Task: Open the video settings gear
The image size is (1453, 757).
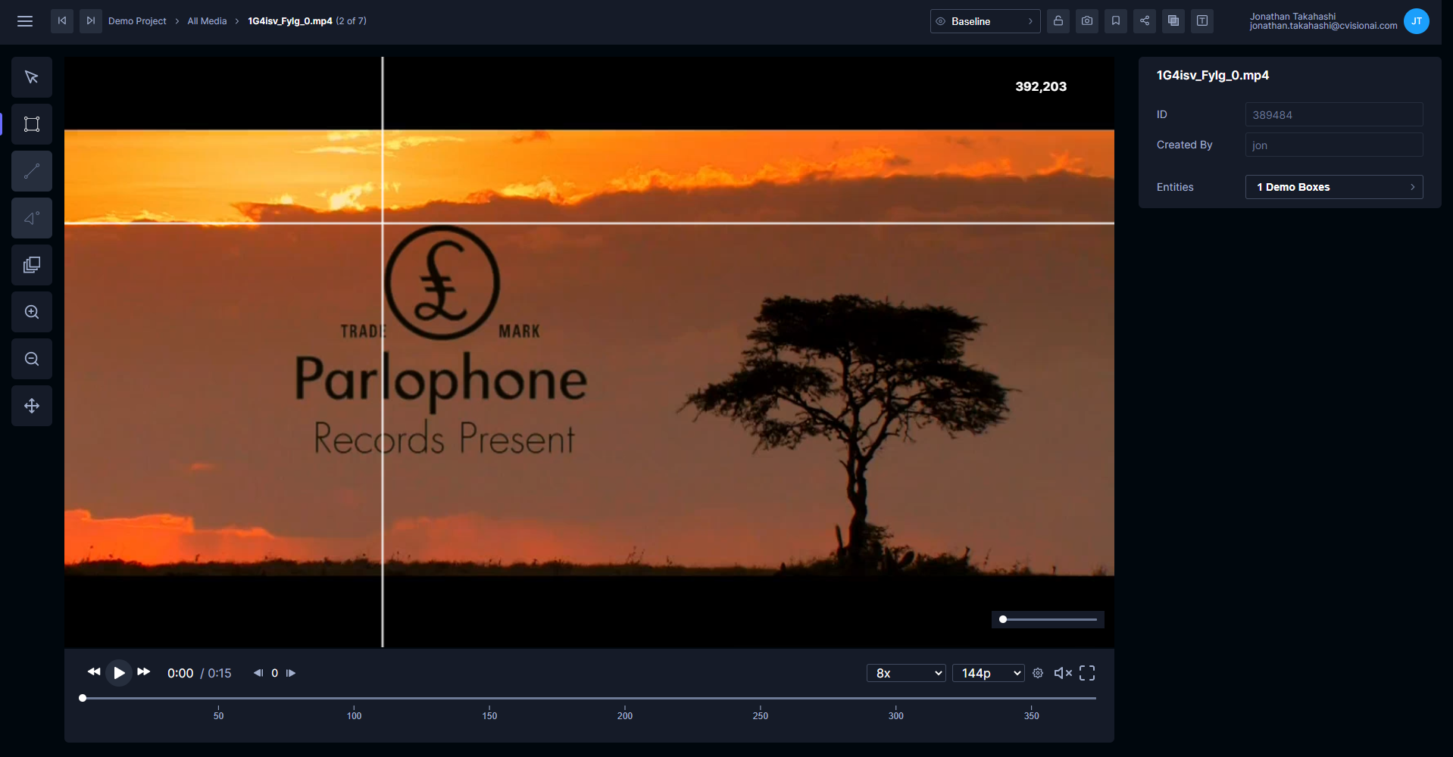Action: pyautogui.click(x=1038, y=673)
